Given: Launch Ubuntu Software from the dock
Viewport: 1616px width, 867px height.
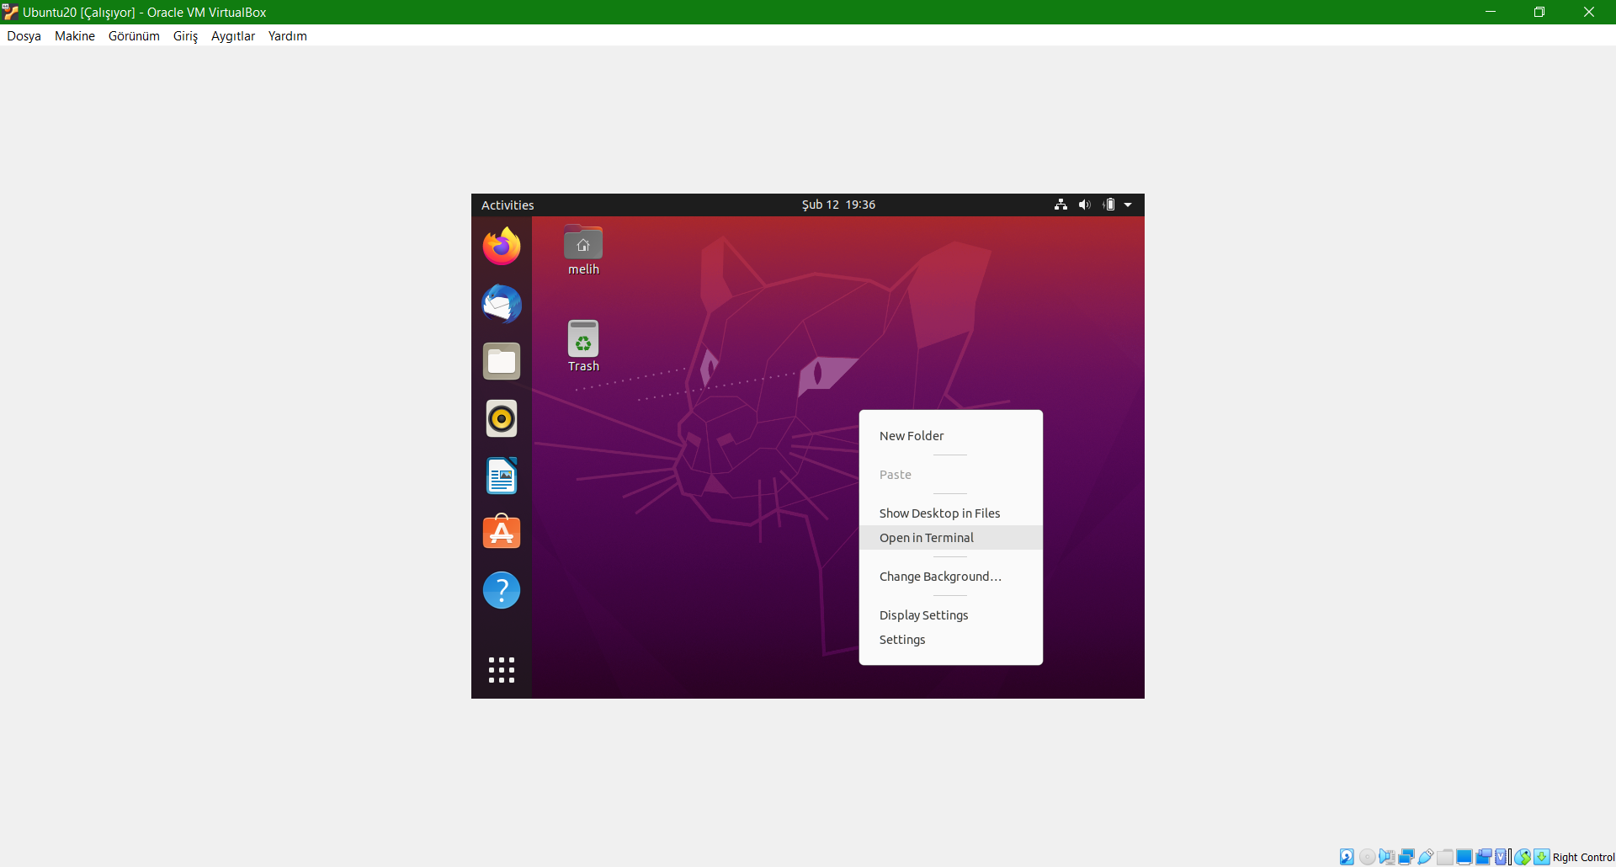Looking at the screenshot, I should pos(502,533).
